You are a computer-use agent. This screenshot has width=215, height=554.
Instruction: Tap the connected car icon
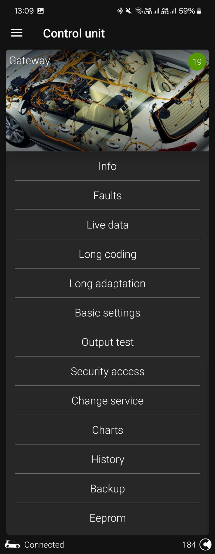[12, 544]
